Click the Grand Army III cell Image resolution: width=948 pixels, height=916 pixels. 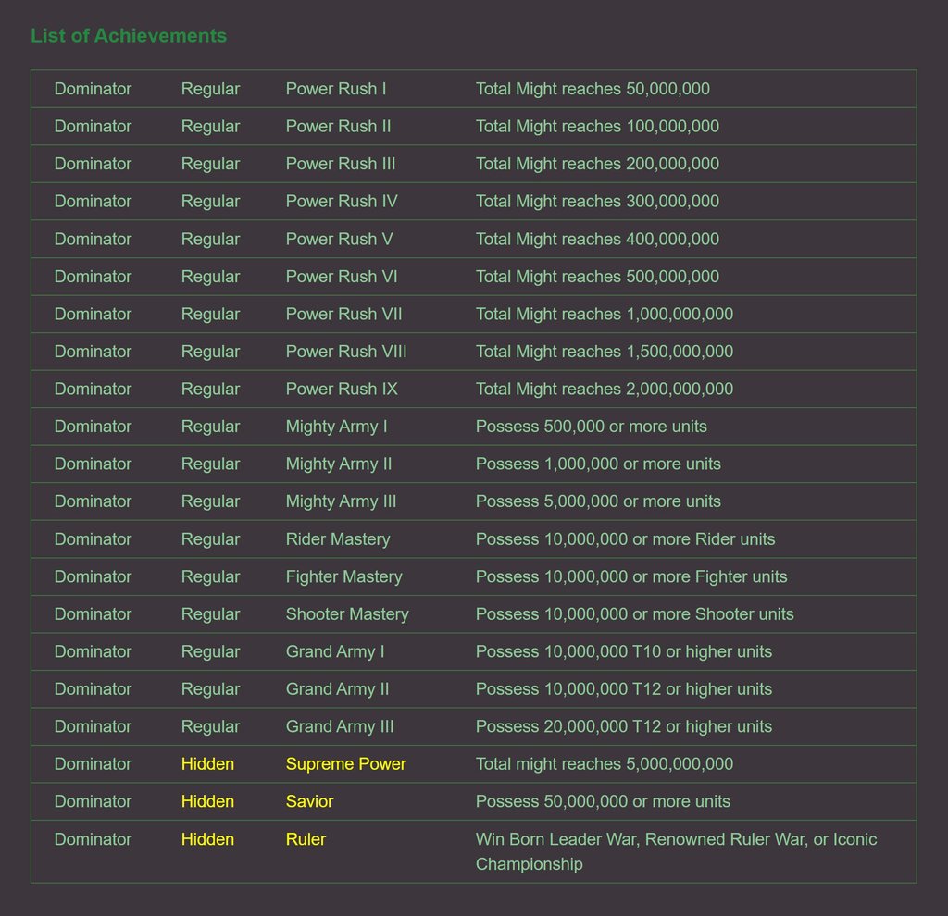tap(340, 727)
